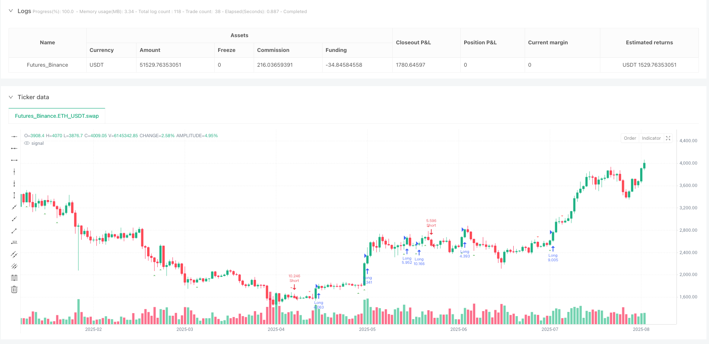The height and width of the screenshot is (344, 709).
Task: Collapse the Logs section chevron
Action: click(x=11, y=11)
